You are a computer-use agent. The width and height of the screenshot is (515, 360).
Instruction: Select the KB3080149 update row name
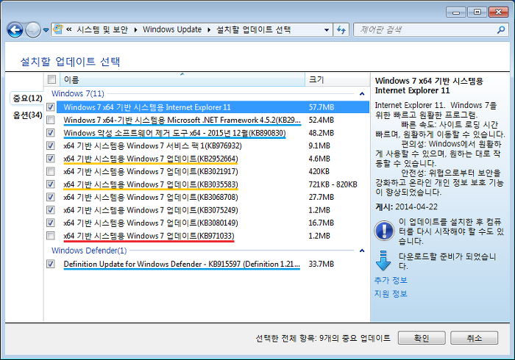coord(151,223)
